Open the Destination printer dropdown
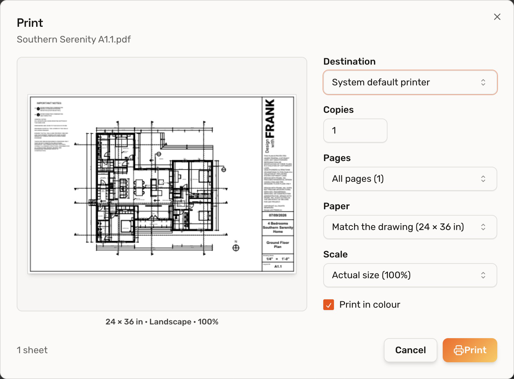The image size is (514, 379). click(x=410, y=82)
